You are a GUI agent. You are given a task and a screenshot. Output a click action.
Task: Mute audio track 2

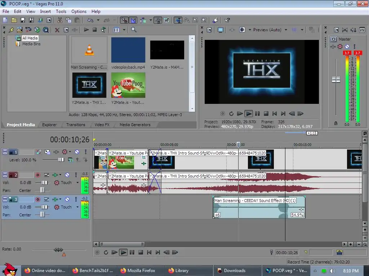(x=67, y=175)
